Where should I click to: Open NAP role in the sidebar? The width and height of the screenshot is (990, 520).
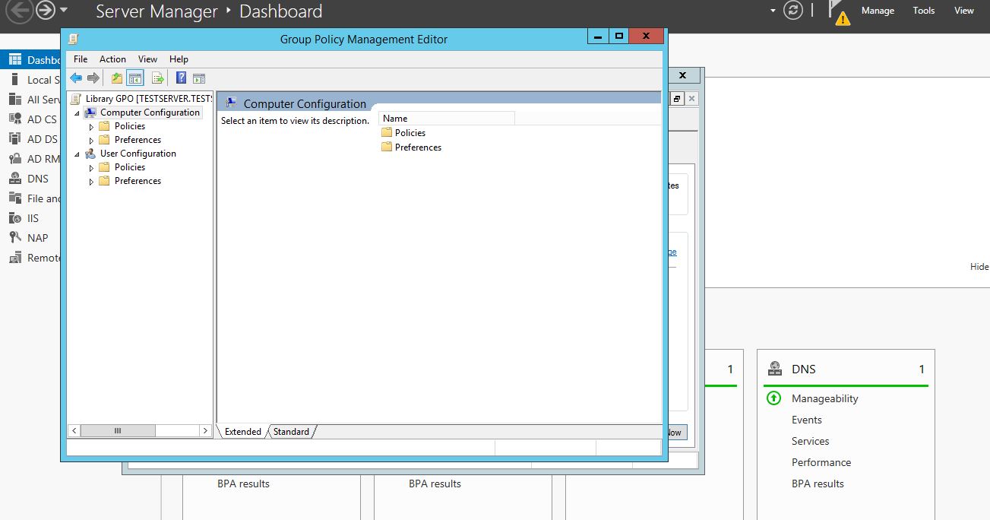[30, 238]
